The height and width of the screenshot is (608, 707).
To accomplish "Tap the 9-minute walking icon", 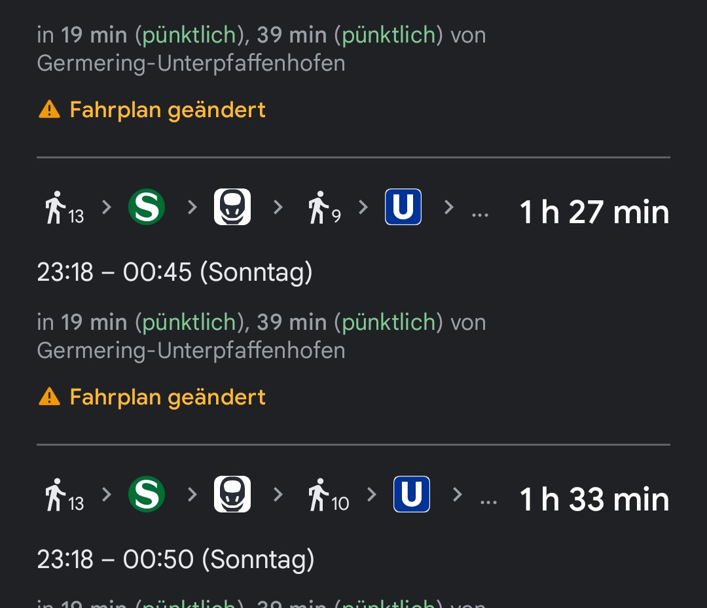I will 324,208.
